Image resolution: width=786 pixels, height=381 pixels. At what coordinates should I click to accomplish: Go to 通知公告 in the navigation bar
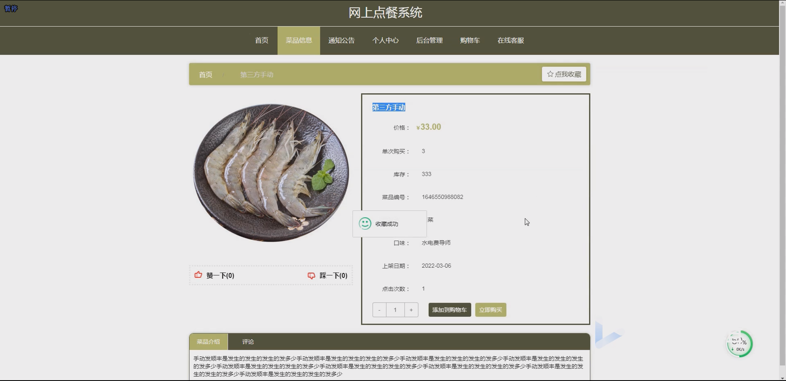point(341,40)
